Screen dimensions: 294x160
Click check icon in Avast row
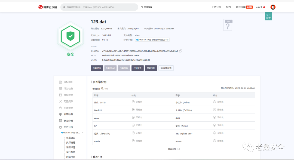133,117
